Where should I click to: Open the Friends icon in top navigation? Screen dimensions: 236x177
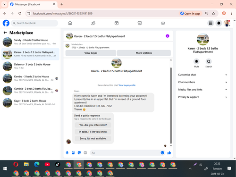[x=93, y=23]
